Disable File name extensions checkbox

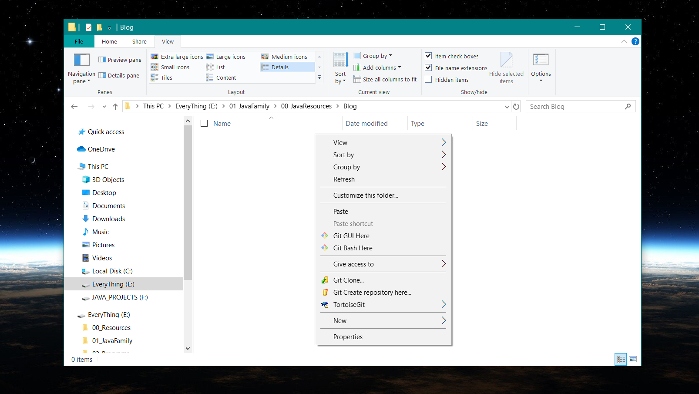[428, 68]
